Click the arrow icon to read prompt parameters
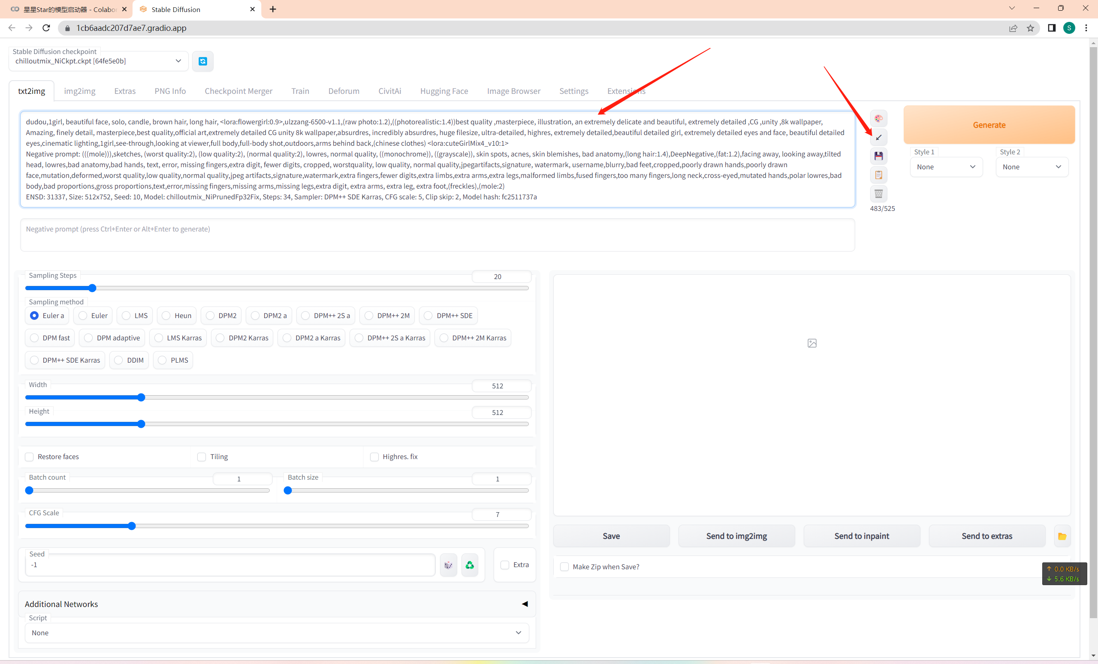Image resolution: width=1098 pixels, height=664 pixels. (x=878, y=137)
